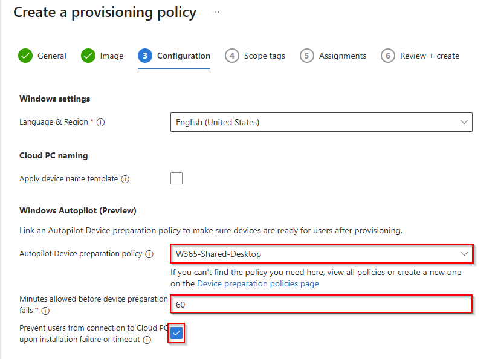The image size is (495, 359).
Task: Uncheck the Prevent users from connection checkbox
Action: coord(176,333)
